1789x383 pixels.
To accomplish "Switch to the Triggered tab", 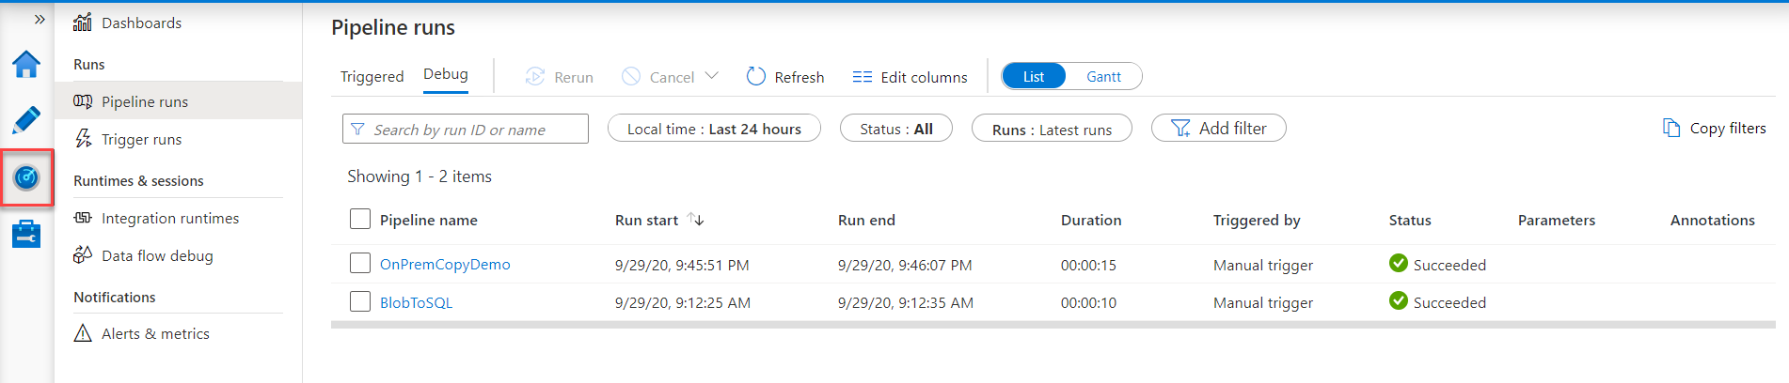I will click(372, 77).
